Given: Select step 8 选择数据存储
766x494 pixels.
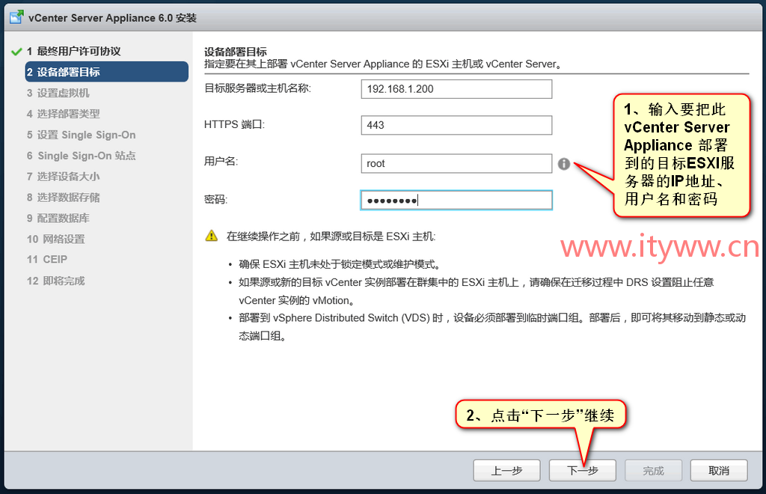Looking at the screenshot, I should (x=64, y=198).
